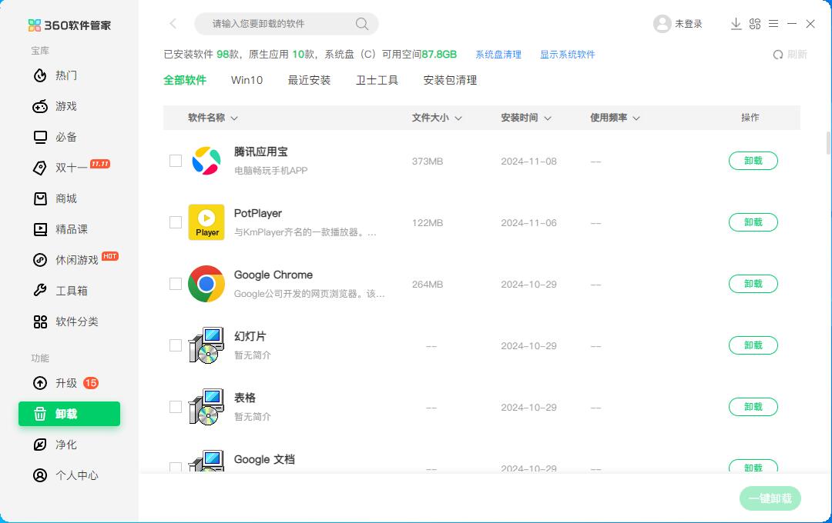Screen dimensions: 832x523
Task: Click the PotPlayer app icon
Action: pyautogui.click(x=206, y=222)
